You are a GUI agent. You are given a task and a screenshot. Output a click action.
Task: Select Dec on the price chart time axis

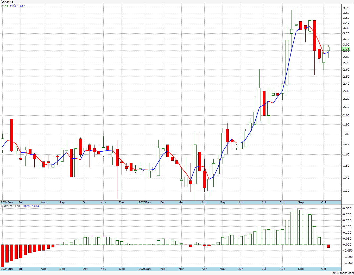pyautogui.click(x=122, y=203)
